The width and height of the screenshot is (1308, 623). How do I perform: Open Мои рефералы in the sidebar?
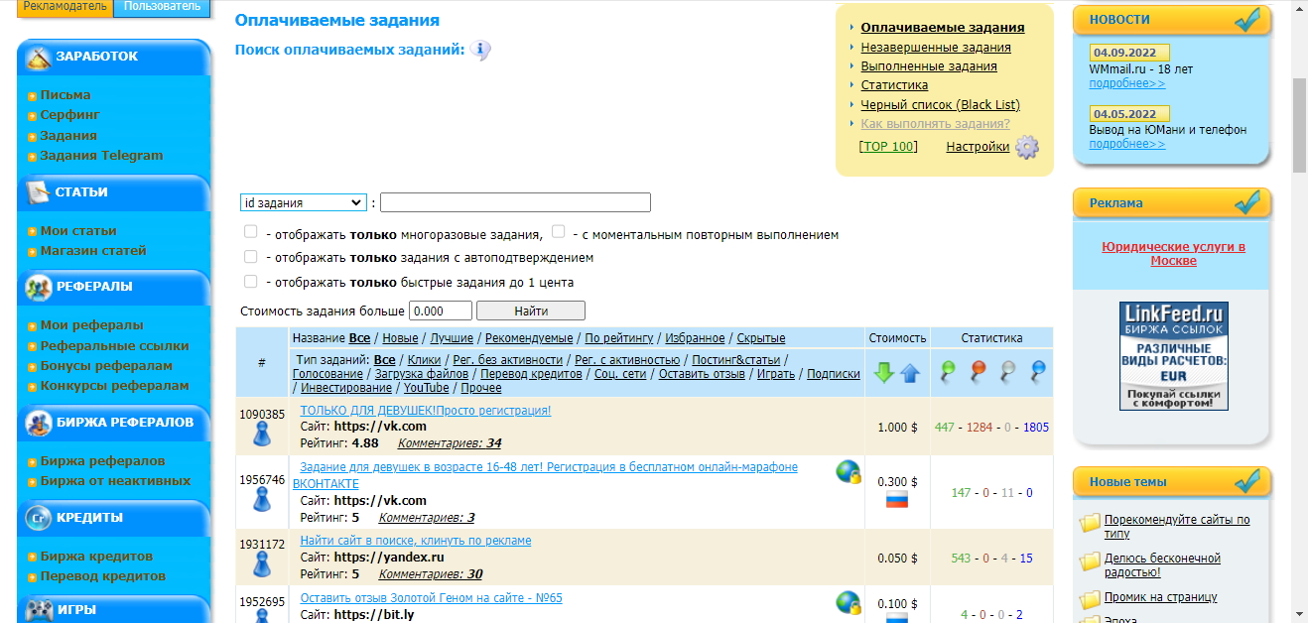pyautogui.click(x=91, y=325)
